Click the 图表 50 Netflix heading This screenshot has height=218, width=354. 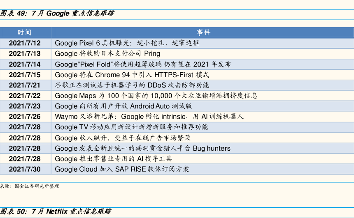pos(56,212)
